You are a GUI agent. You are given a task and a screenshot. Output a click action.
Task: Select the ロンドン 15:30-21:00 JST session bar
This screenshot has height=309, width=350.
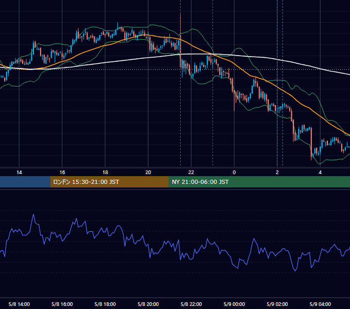[109, 182]
